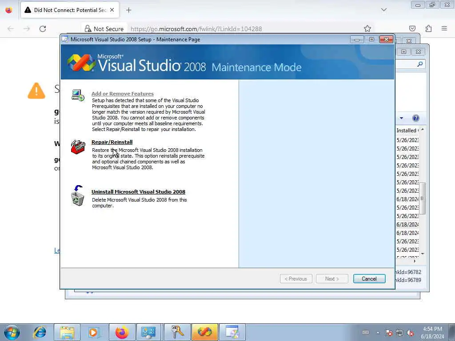The image size is (455, 341).
Task: Cancel the Visual Studio setup
Action: 369,279
